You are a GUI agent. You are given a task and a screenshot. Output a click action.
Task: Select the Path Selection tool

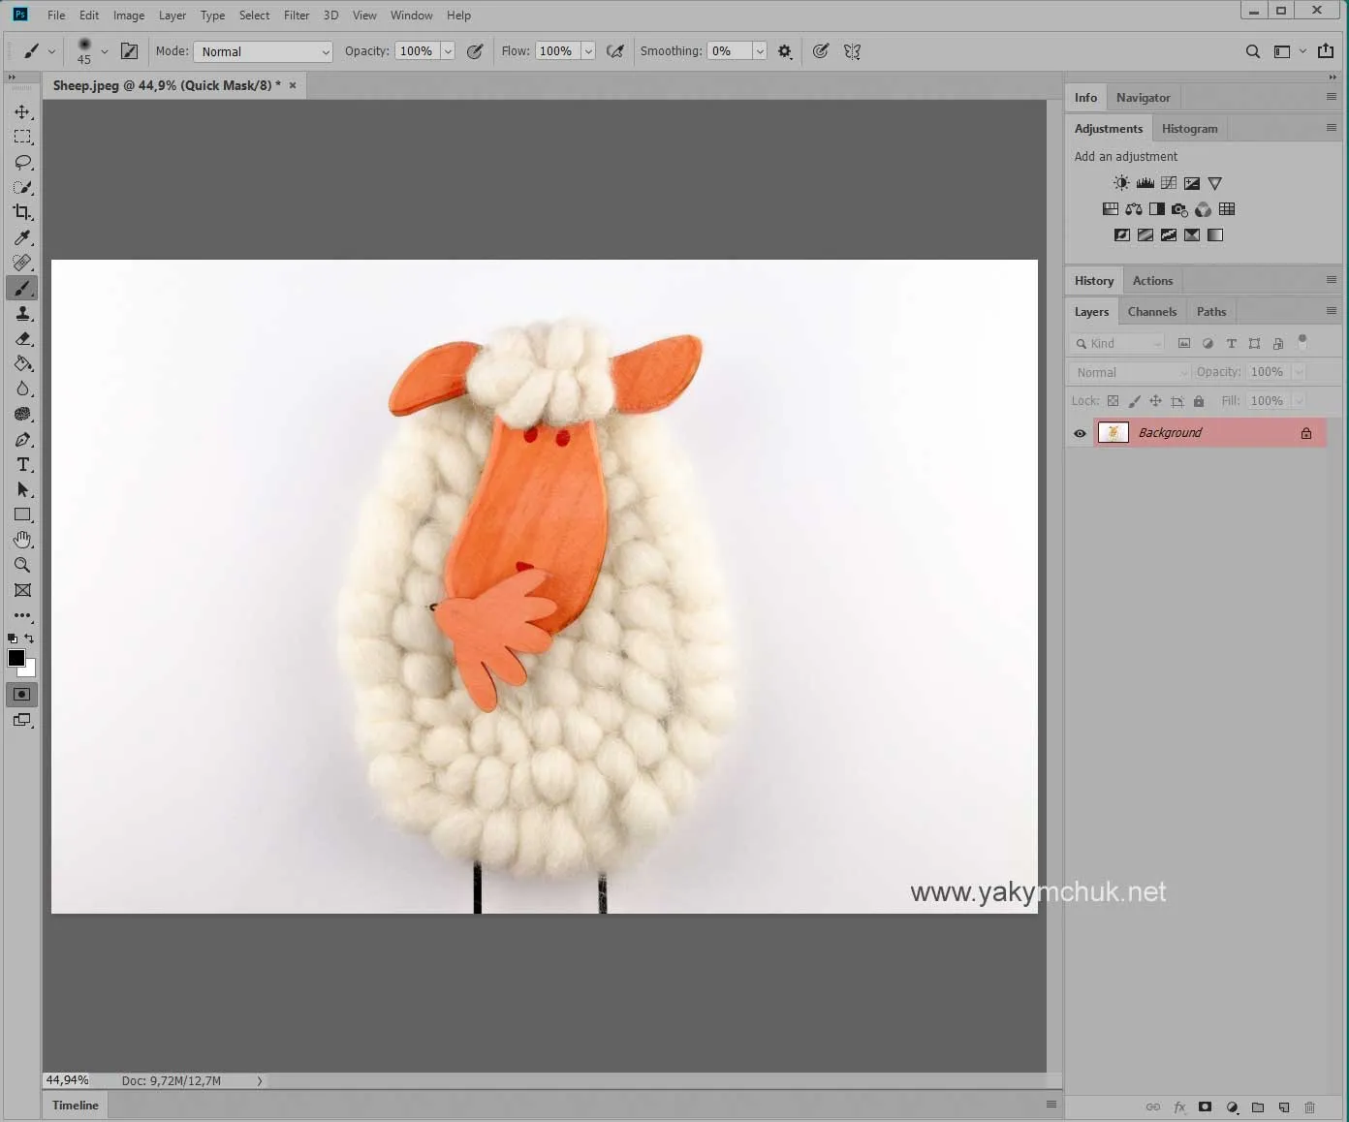pos(22,489)
